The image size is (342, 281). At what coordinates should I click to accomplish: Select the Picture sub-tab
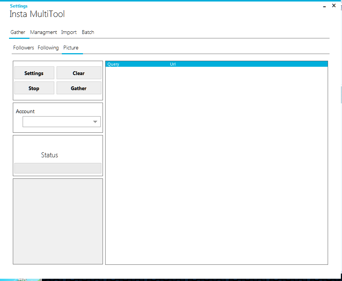click(x=71, y=48)
